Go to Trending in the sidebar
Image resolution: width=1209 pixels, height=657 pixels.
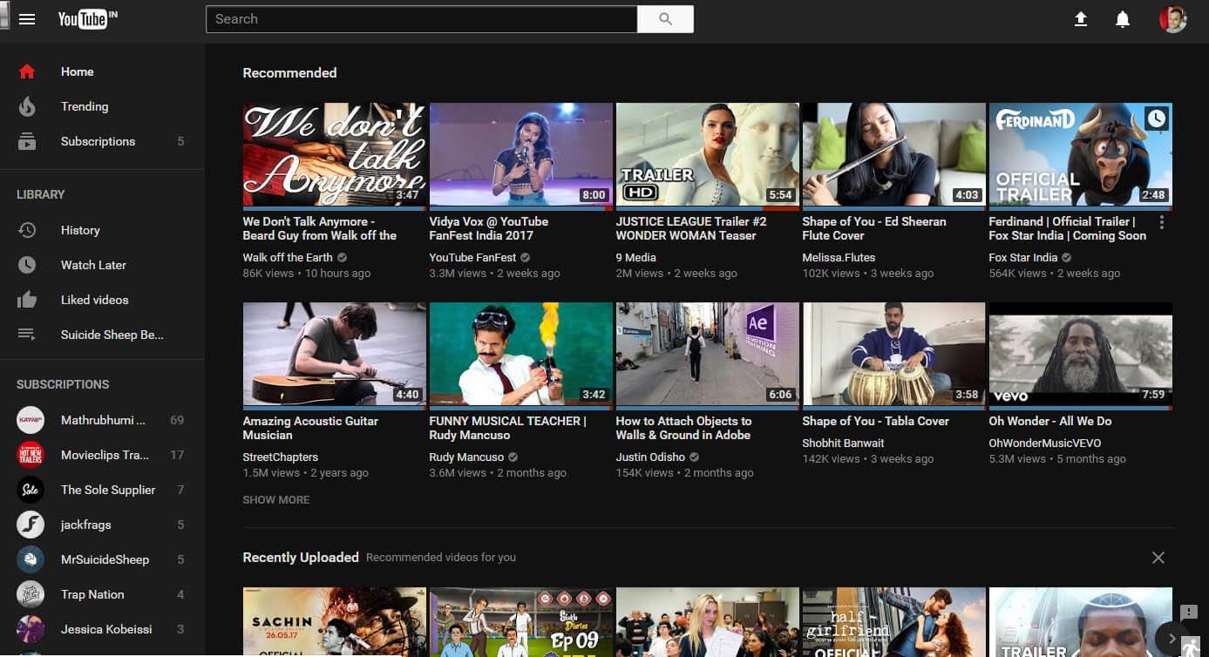point(85,106)
